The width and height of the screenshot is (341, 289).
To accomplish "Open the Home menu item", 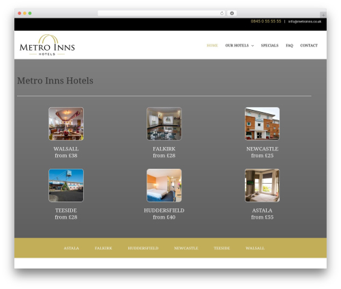I will [x=212, y=46].
